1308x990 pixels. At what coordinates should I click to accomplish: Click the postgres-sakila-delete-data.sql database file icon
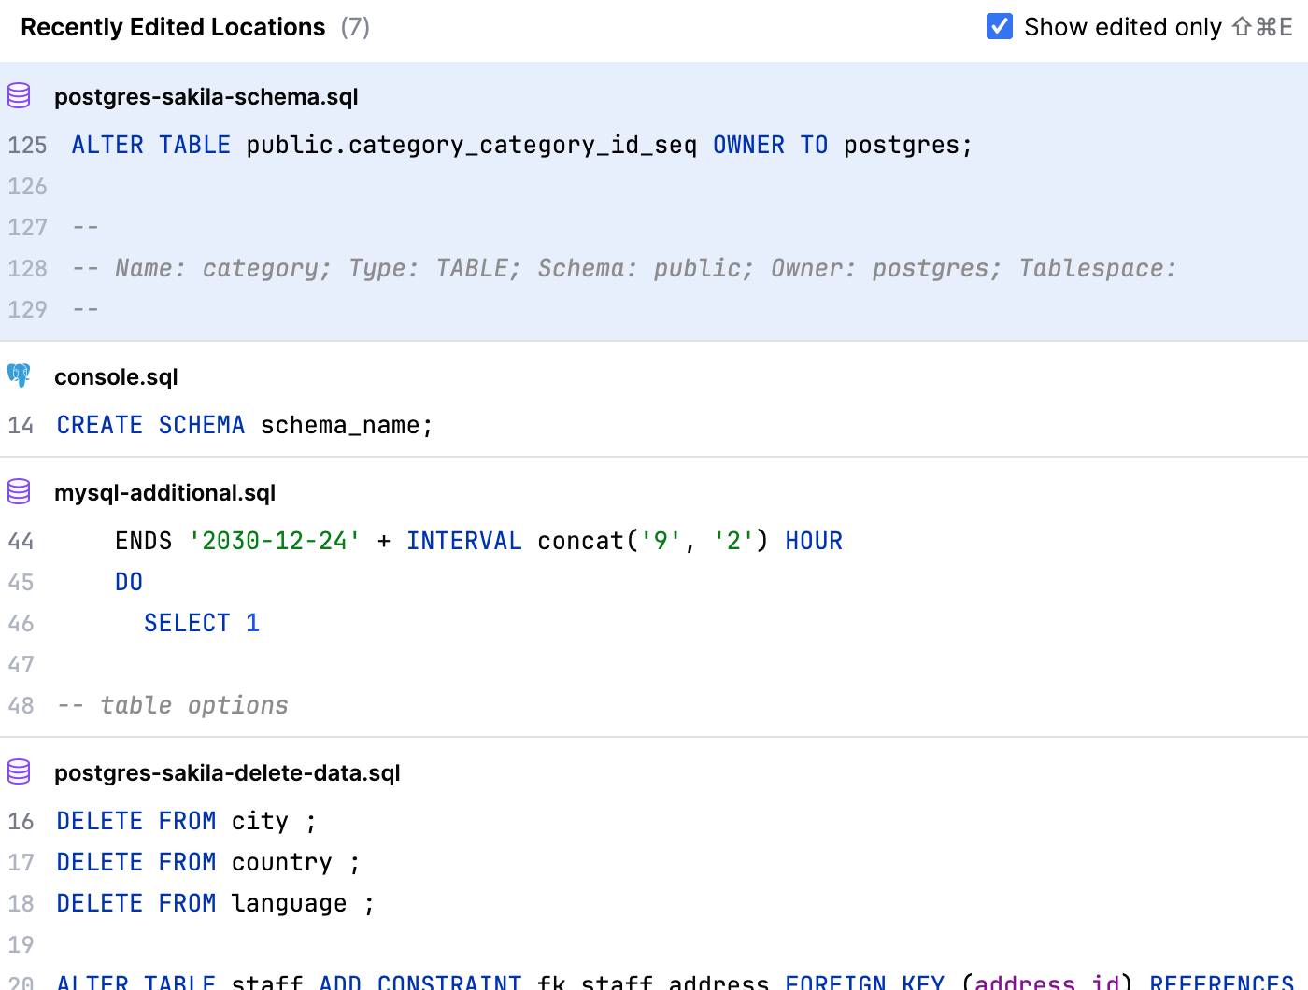point(19,772)
